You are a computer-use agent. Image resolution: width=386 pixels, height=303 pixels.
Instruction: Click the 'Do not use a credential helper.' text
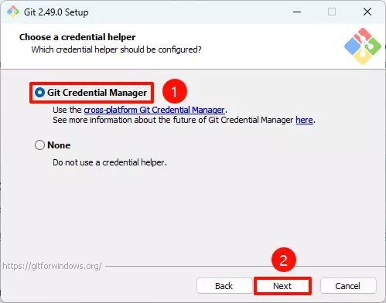coord(110,162)
